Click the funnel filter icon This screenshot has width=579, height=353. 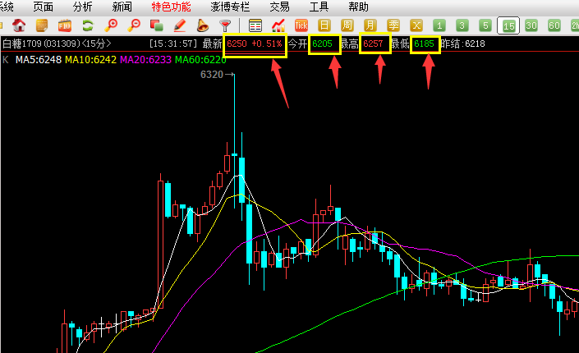point(225,25)
